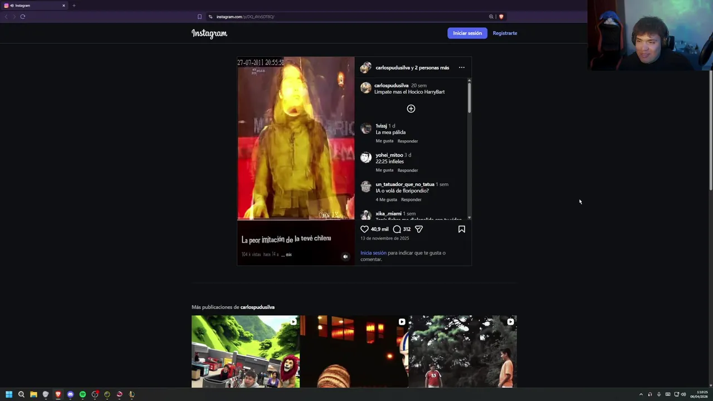Open Windows taskbar search
This screenshot has height=401, width=713.
21,394
